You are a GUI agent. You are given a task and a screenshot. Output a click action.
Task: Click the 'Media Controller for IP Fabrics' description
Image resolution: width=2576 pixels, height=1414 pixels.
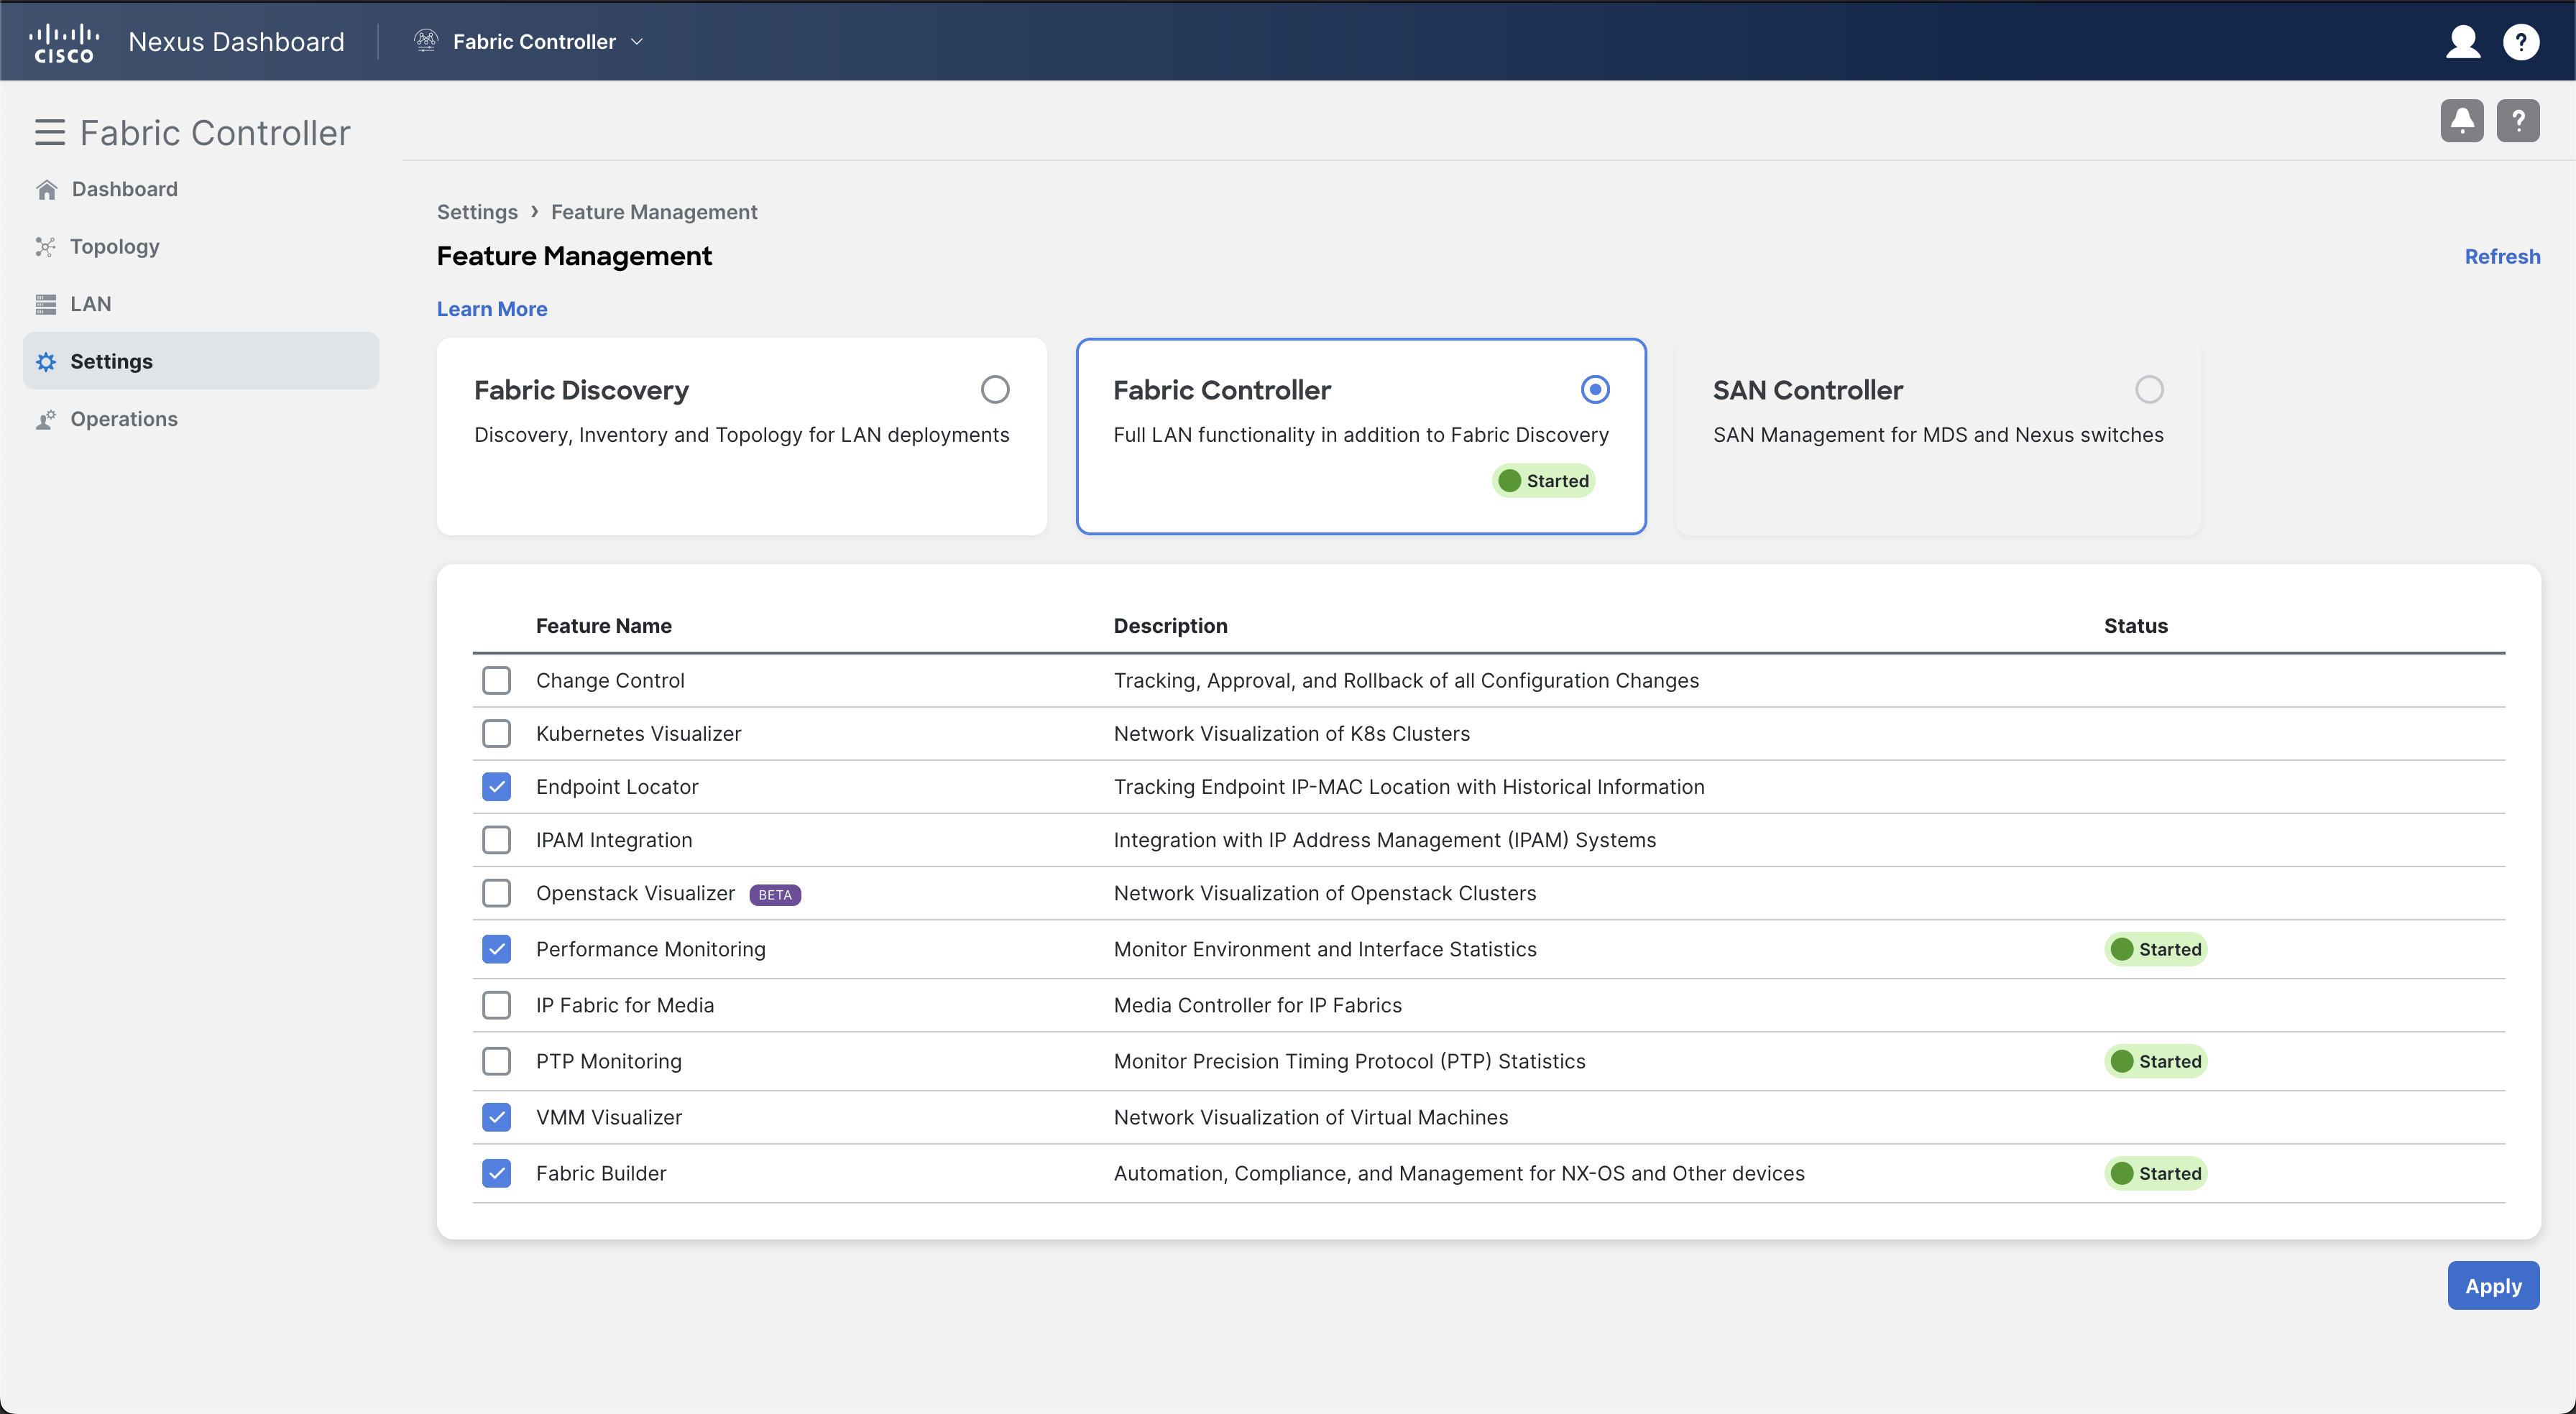click(x=1257, y=1005)
